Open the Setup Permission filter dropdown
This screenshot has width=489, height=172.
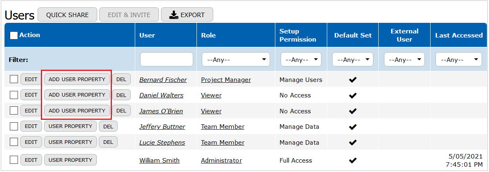(301, 60)
